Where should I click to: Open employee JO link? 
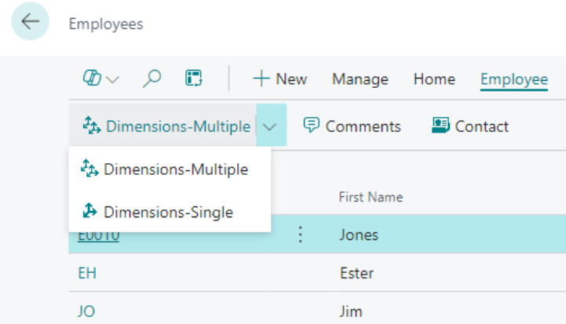(x=86, y=311)
